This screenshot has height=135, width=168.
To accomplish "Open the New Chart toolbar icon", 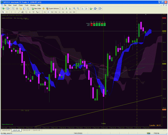I will click(x=3, y=8).
